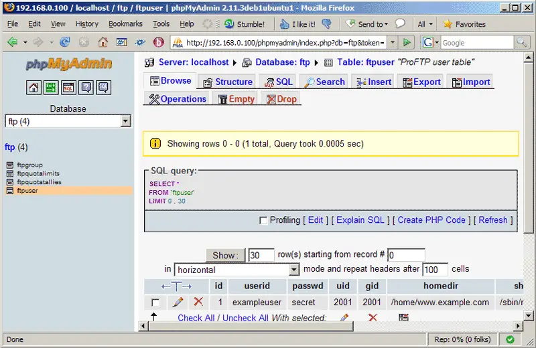536x348 pixels.
Task: Click the speech bubble comment icon
Action: click(400, 24)
